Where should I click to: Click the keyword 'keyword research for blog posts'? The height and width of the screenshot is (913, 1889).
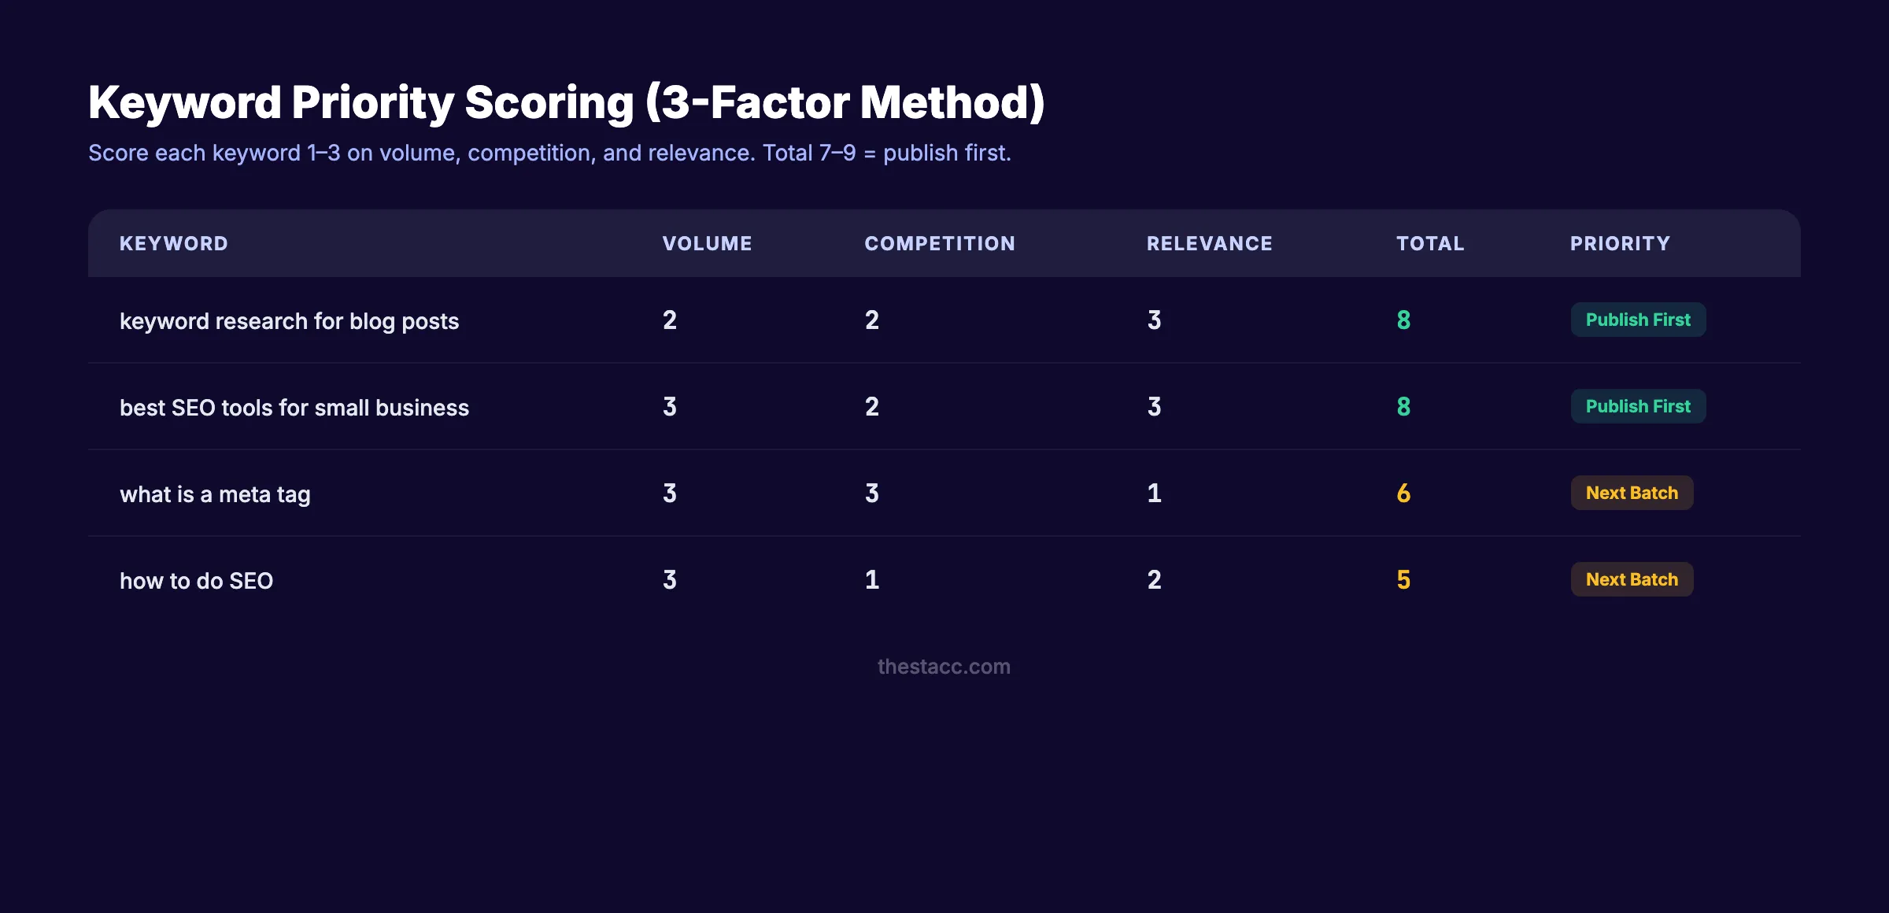pos(290,320)
